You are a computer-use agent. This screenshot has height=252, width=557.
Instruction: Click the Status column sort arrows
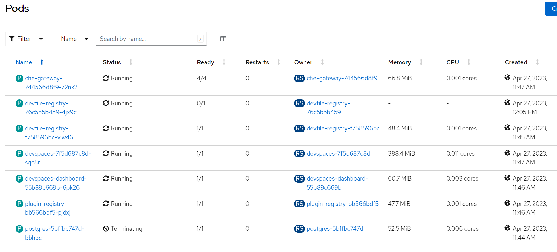tap(131, 62)
